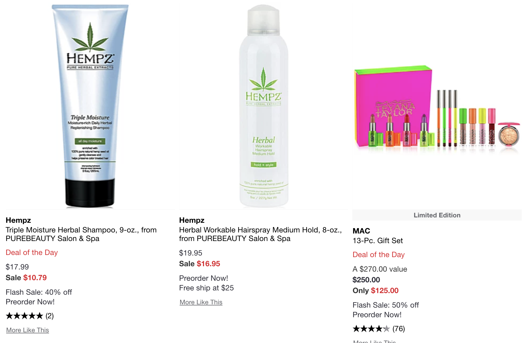The image size is (525, 343).
Task: Click More Like This under the hairspray
Action: 201,302
